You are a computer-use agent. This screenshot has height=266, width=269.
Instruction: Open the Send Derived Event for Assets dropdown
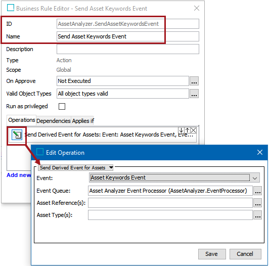click(75, 167)
